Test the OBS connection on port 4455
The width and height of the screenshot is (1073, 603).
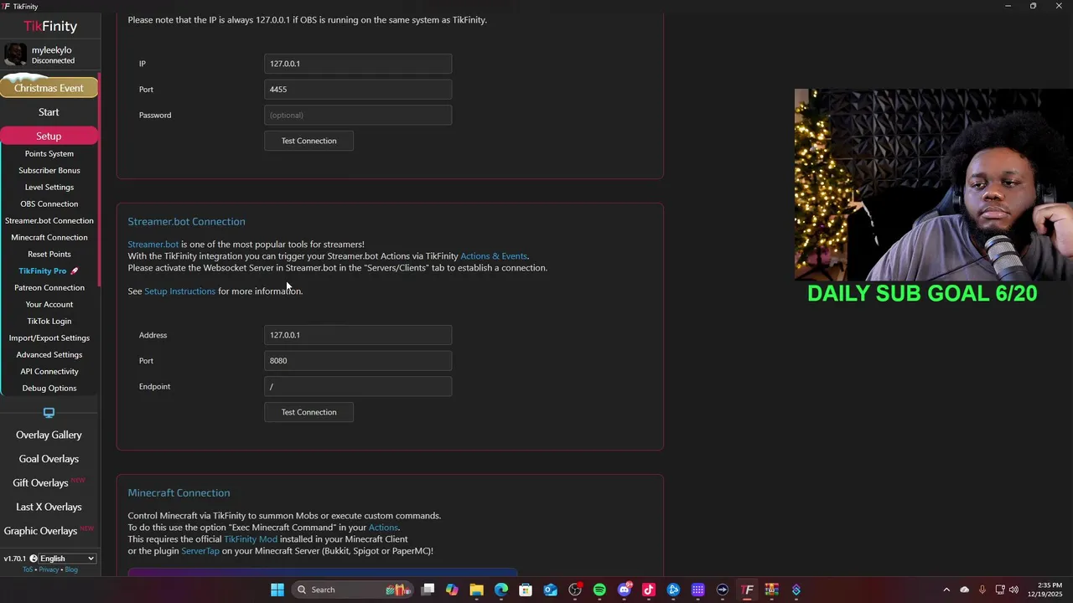(308, 141)
